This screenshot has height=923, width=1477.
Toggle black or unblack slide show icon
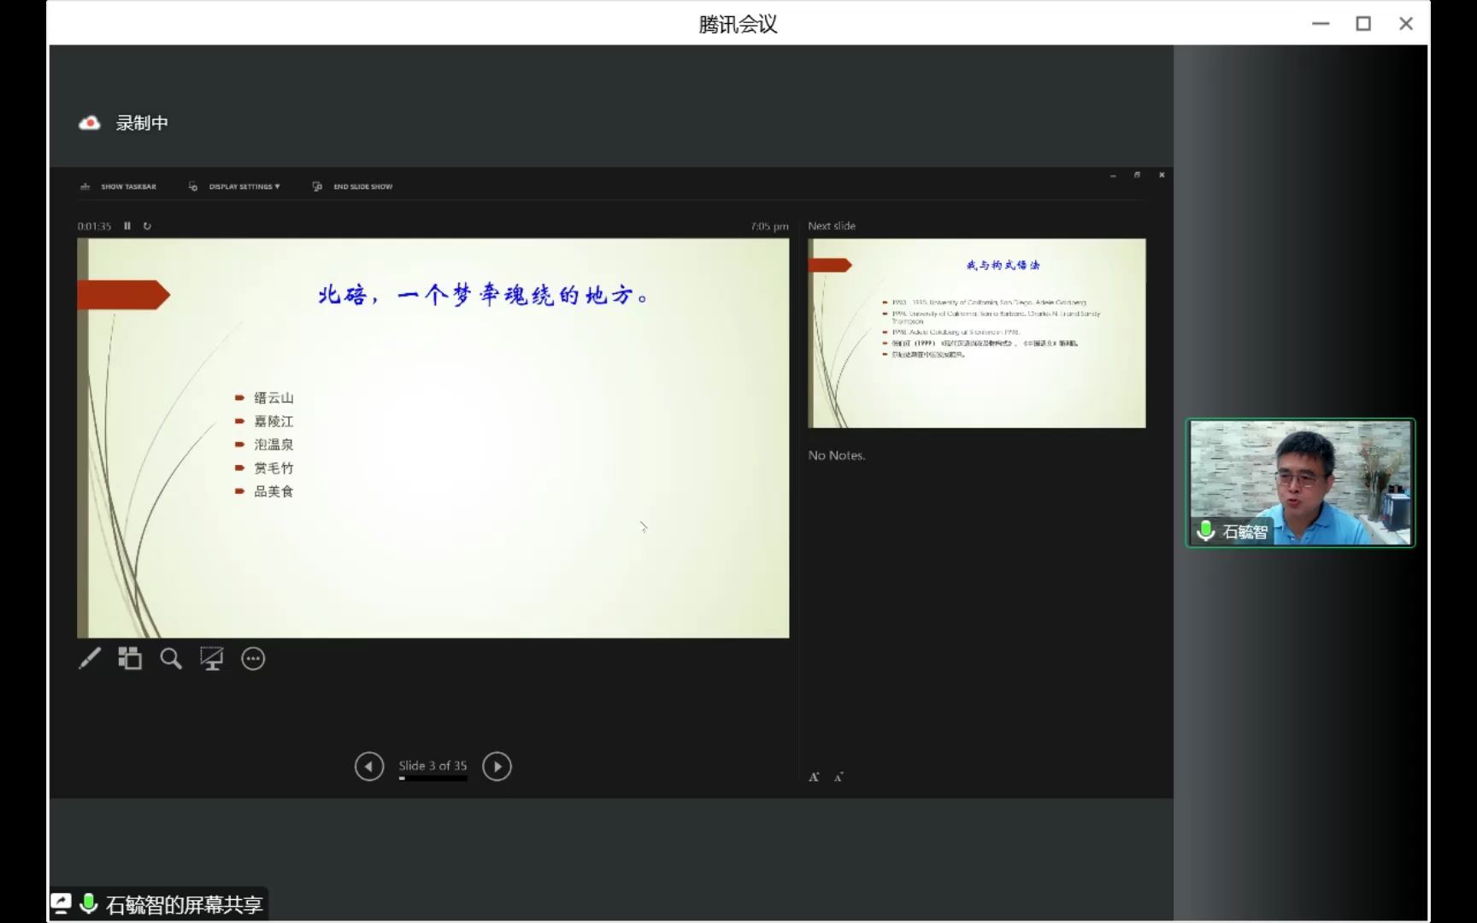click(211, 658)
